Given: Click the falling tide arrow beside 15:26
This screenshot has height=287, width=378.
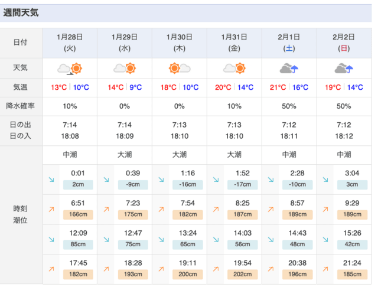Looking at the screenshot, I should click(325, 240).
